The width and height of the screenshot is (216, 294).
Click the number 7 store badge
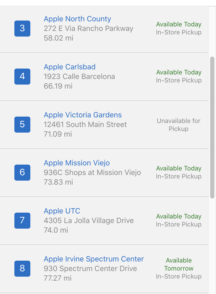(x=22, y=220)
